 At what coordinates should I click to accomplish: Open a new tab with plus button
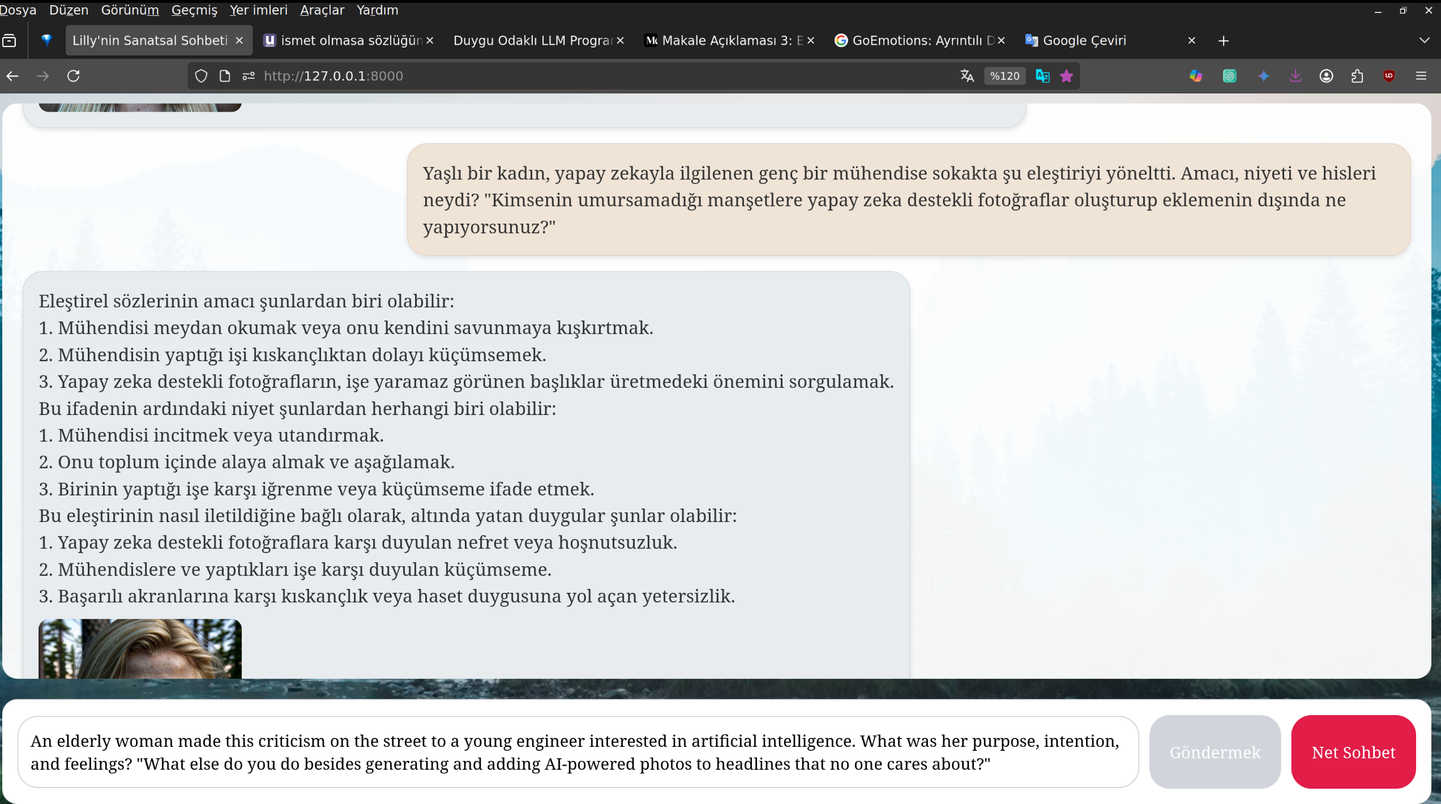point(1224,41)
